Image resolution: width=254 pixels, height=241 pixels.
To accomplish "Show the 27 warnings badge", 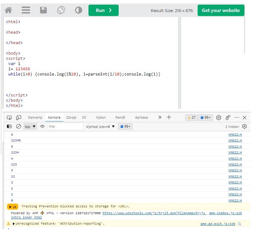I will point(191,118).
